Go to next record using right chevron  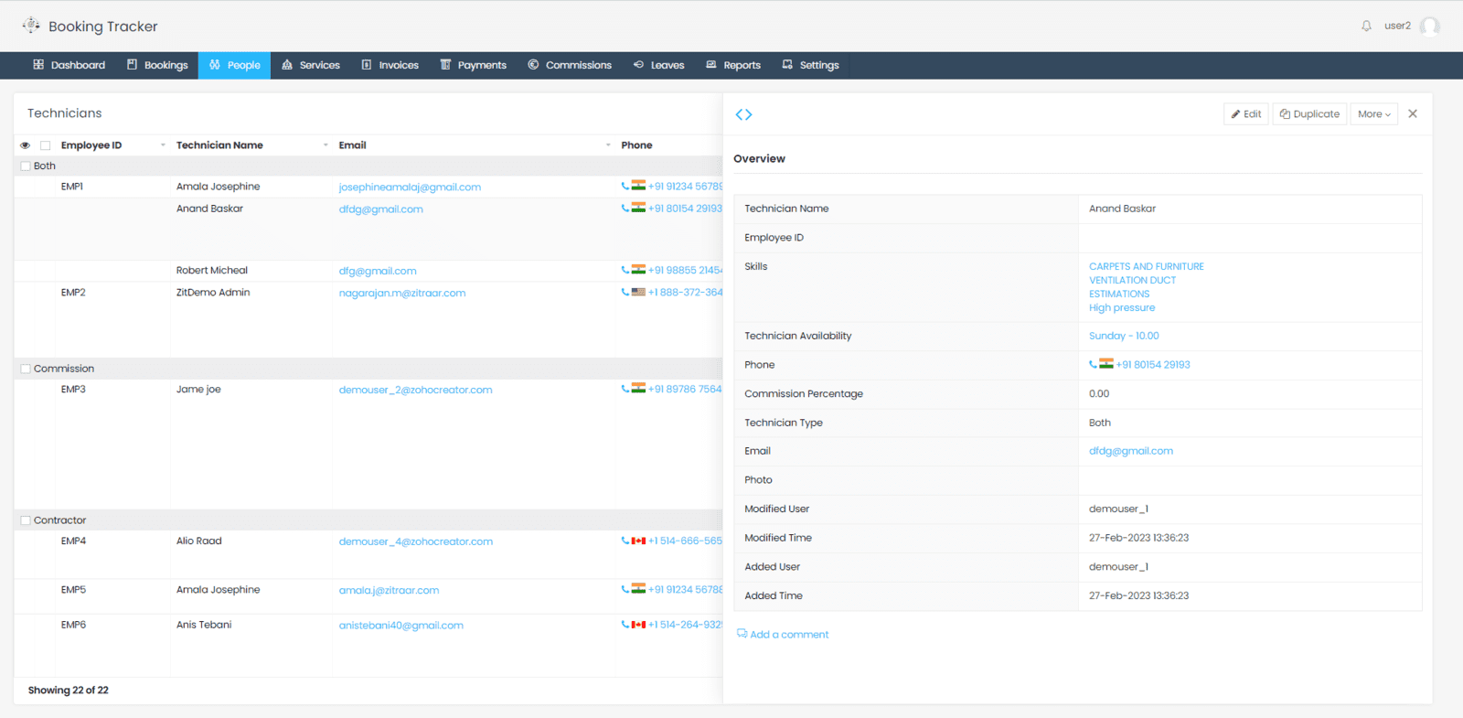[749, 114]
